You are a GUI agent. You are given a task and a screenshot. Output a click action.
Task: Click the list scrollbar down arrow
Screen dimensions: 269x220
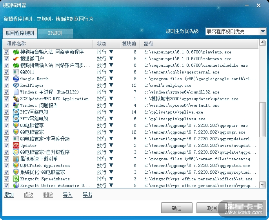[x=262, y=185]
